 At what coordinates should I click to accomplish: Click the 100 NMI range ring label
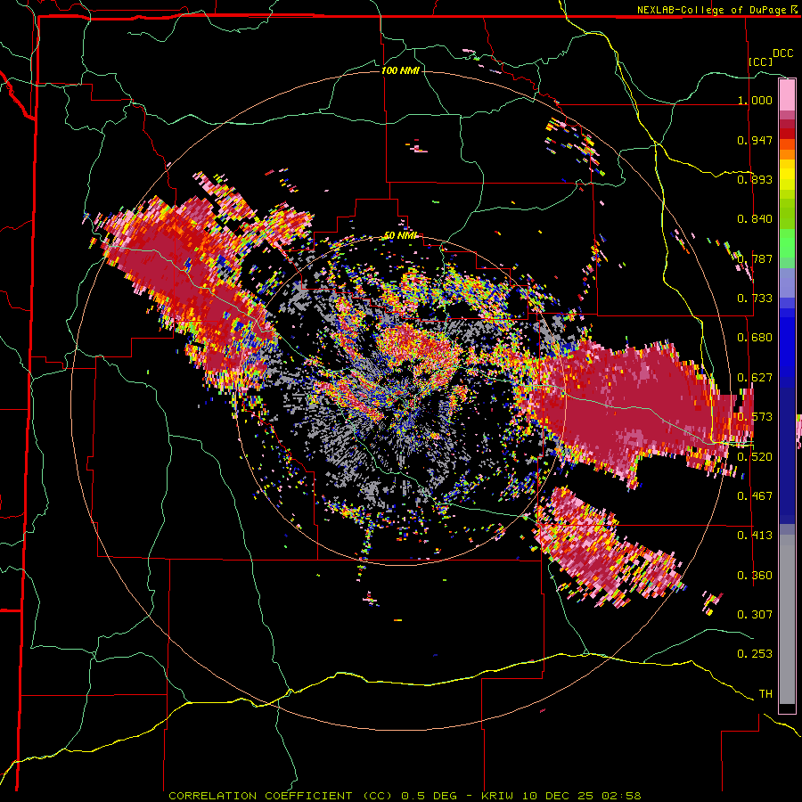400,70
